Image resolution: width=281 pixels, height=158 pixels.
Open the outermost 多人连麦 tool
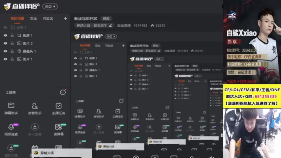35,130
